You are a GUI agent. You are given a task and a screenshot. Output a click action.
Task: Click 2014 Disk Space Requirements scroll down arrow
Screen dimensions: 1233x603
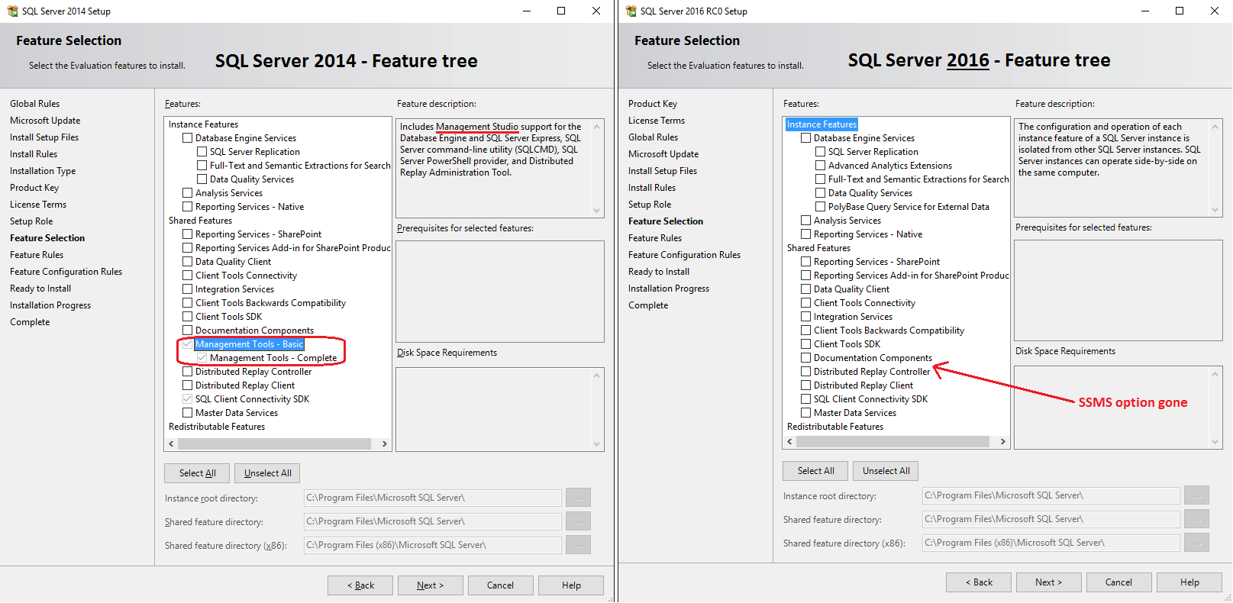pos(596,443)
